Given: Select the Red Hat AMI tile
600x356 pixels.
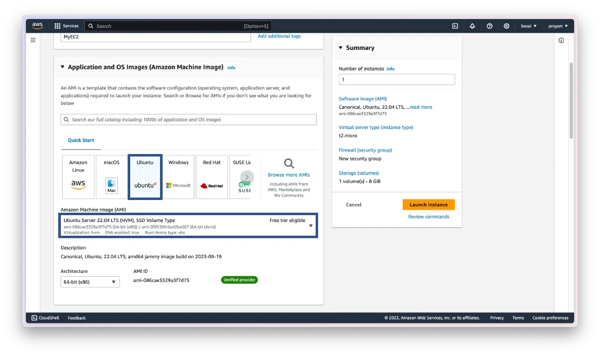Looking at the screenshot, I should (211, 177).
